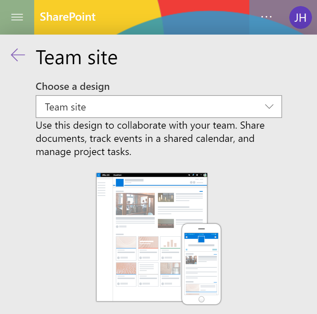
Task: Click the app launcher waffle in the site preview
Action: point(99,175)
